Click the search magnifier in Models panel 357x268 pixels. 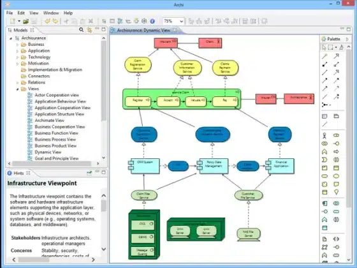82,29
